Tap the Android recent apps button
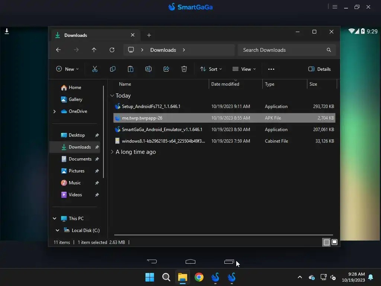 coord(229,261)
